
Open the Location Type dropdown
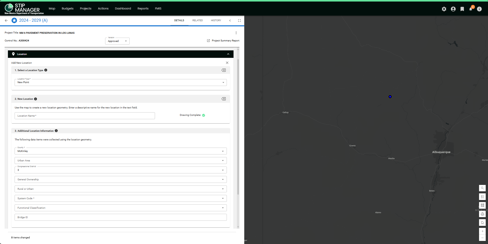tap(121, 82)
